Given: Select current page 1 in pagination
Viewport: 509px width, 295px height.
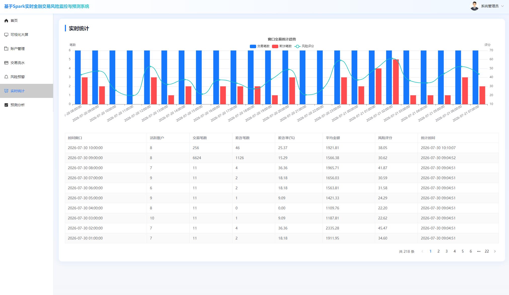Looking at the screenshot, I should [x=430, y=251].
